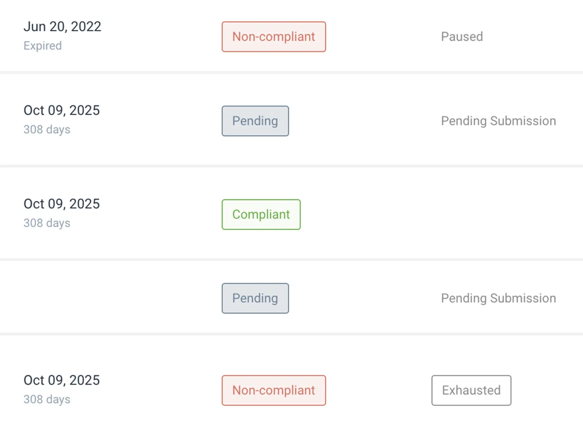Viewport: 583px width, 442px height.
Task: Click the 308 days label on second row
Action: pyautogui.click(x=47, y=130)
